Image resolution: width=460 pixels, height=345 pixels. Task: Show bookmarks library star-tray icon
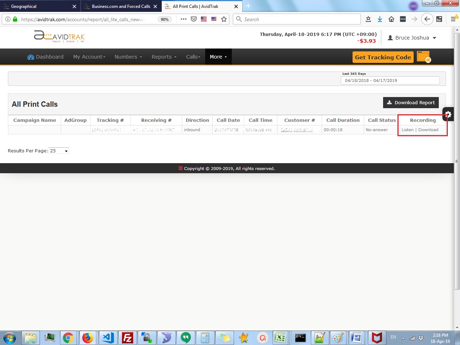[x=368, y=19]
